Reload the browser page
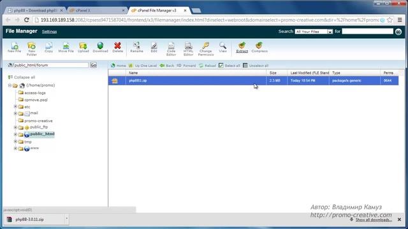This screenshot has height=229, width=408. pos(26,20)
